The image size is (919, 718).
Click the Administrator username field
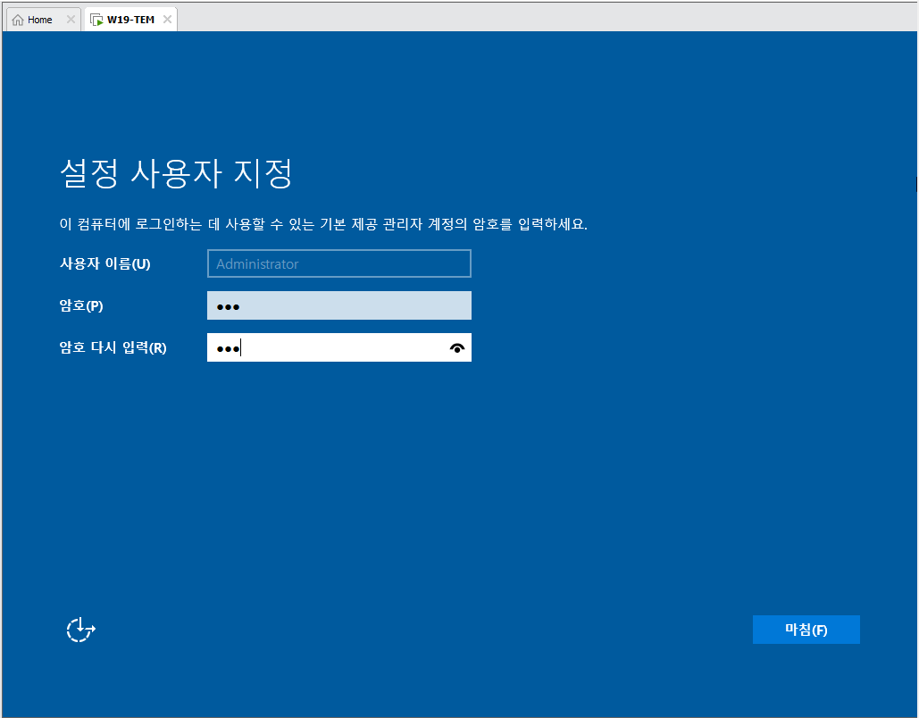[x=338, y=263]
